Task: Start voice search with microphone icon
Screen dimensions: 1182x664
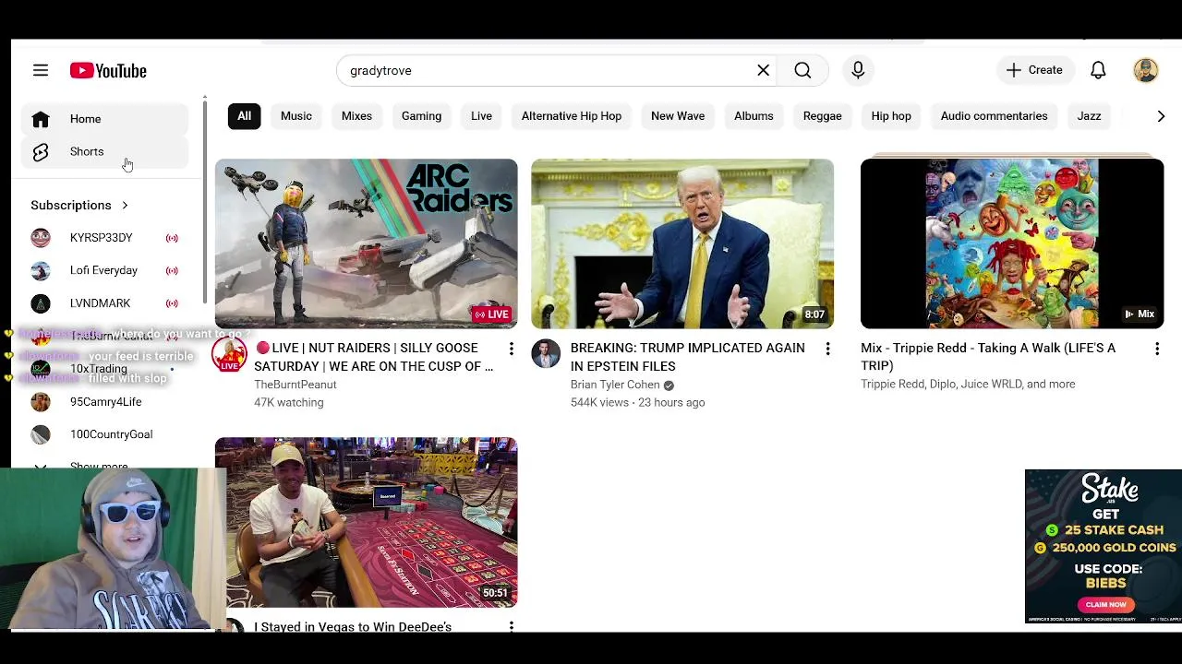Action: (858, 70)
